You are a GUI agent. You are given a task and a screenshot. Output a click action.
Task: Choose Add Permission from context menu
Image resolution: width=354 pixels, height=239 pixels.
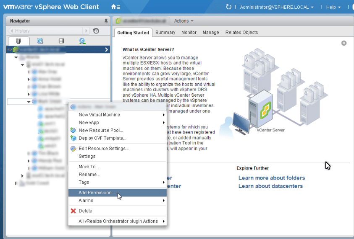[x=118, y=193]
